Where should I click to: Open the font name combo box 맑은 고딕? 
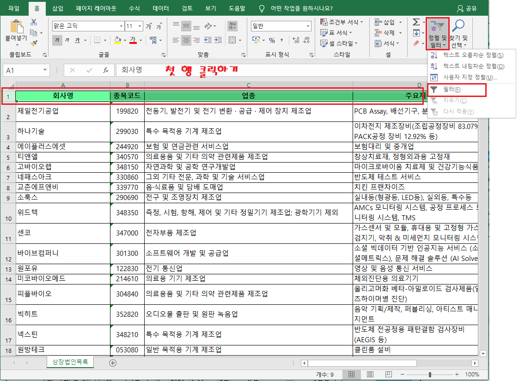[88, 26]
